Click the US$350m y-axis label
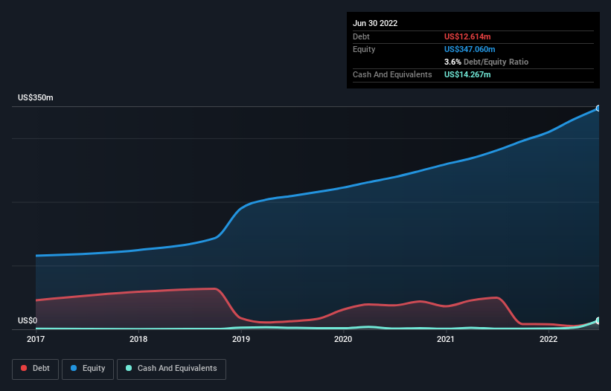The width and height of the screenshot is (611, 391). coord(36,97)
